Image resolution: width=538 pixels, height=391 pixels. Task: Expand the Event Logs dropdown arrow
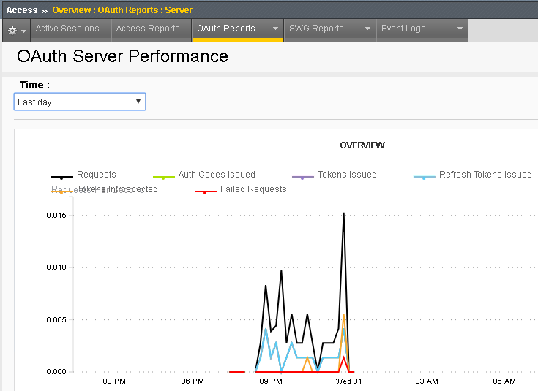[460, 29]
